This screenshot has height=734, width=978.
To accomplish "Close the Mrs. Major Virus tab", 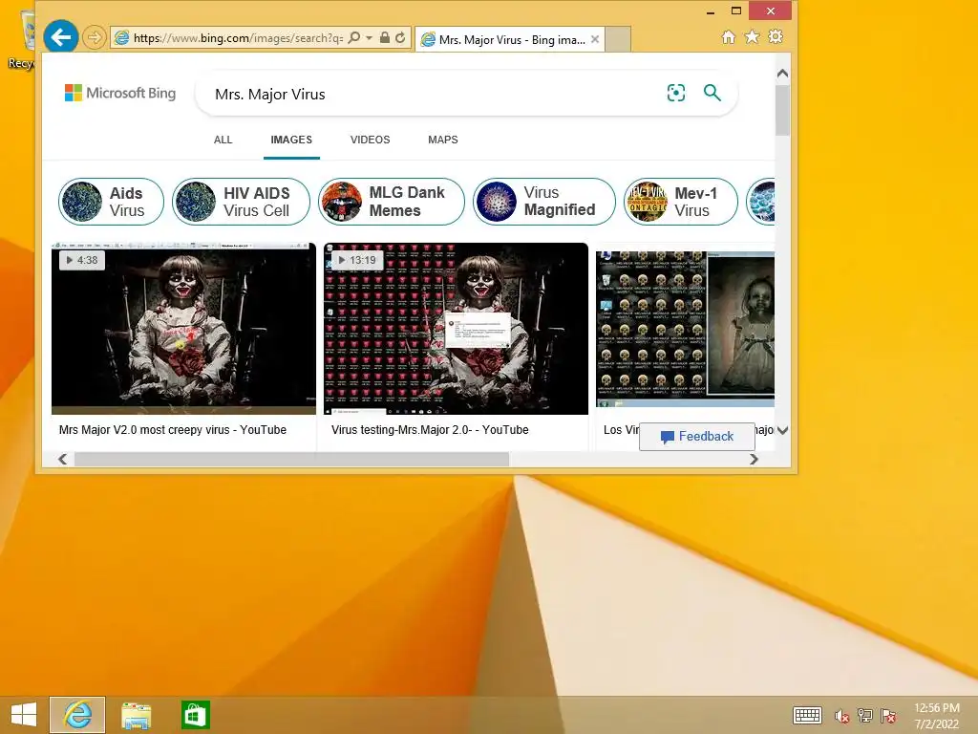I will click(595, 39).
